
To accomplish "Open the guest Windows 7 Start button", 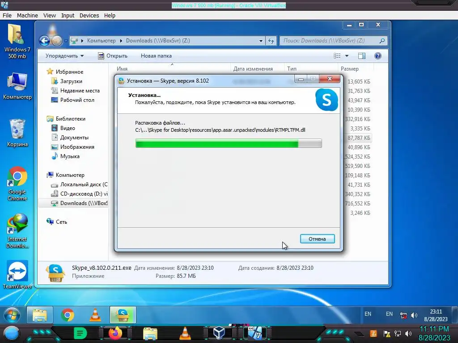I will (x=12, y=315).
